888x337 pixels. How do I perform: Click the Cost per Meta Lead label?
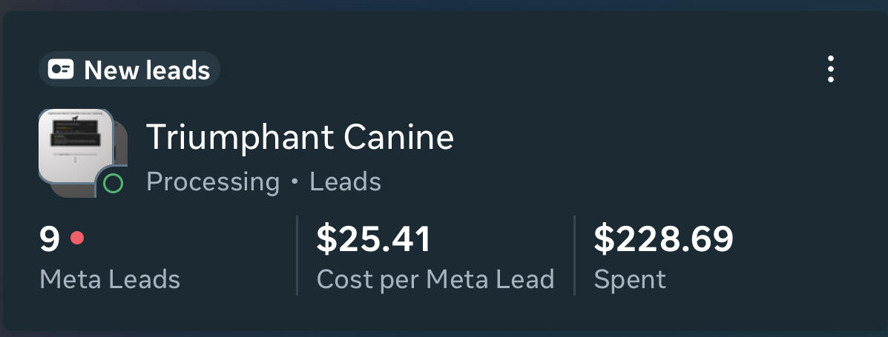pos(435,279)
